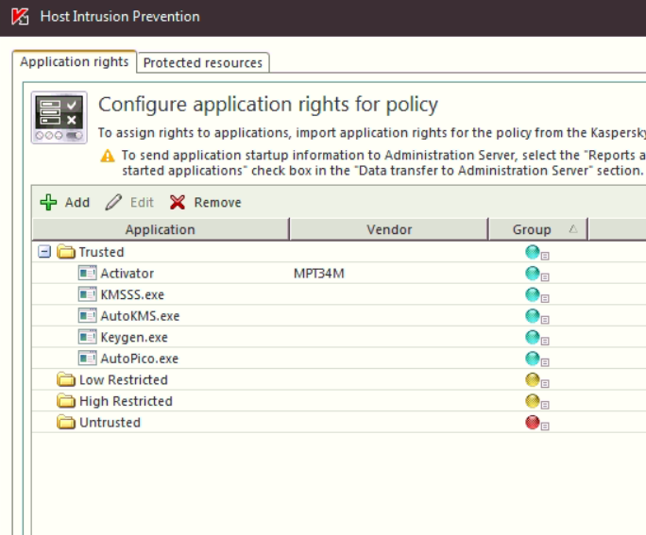Click the KMSSS.exe application icon

click(88, 295)
